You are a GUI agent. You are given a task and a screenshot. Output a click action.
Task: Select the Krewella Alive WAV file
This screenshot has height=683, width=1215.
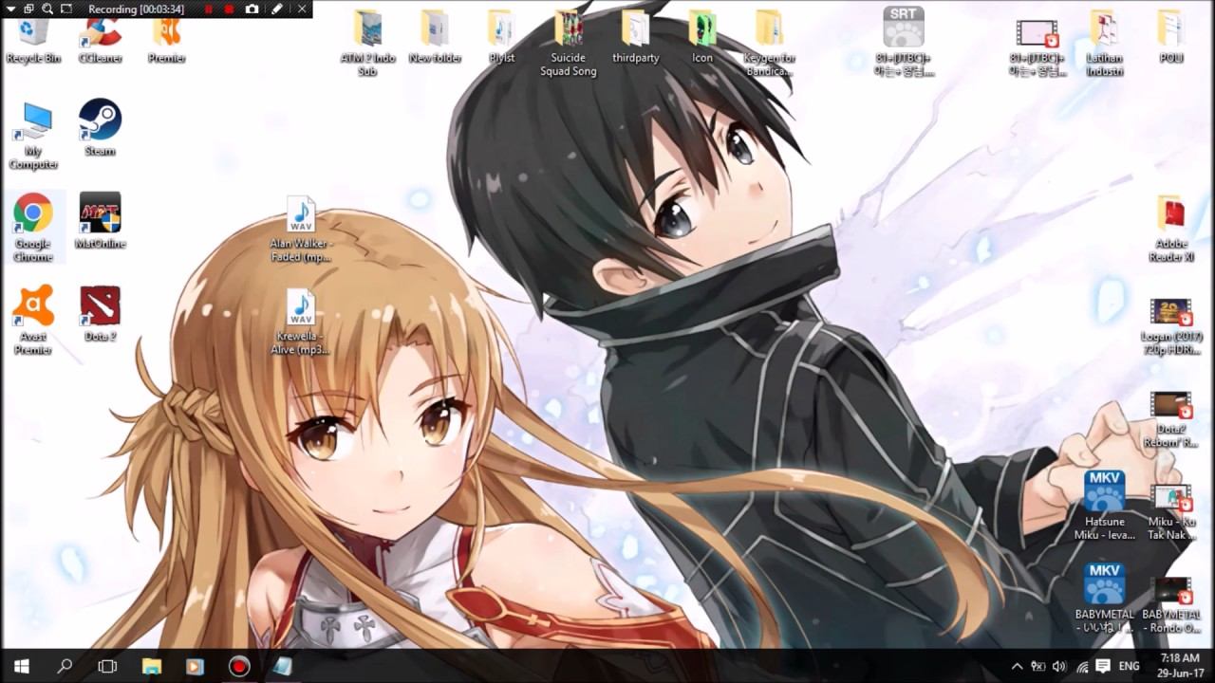pyautogui.click(x=301, y=323)
